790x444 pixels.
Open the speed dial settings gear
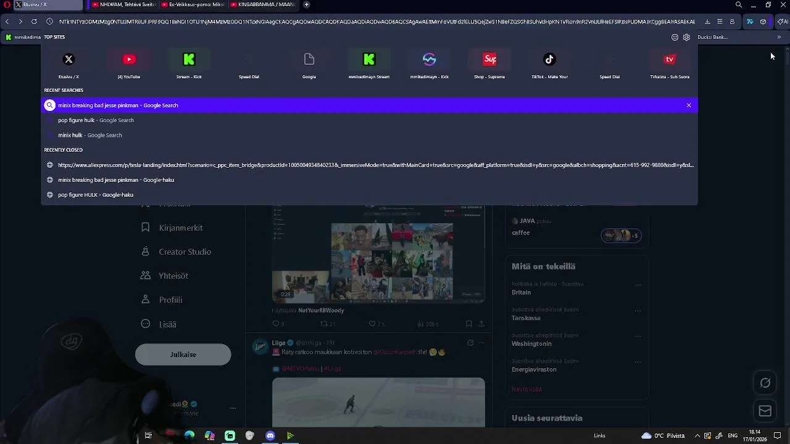pos(686,37)
